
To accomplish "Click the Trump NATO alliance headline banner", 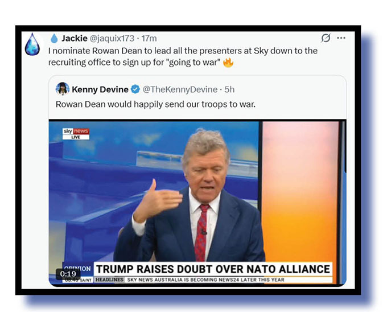I will click(x=213, y=269).
